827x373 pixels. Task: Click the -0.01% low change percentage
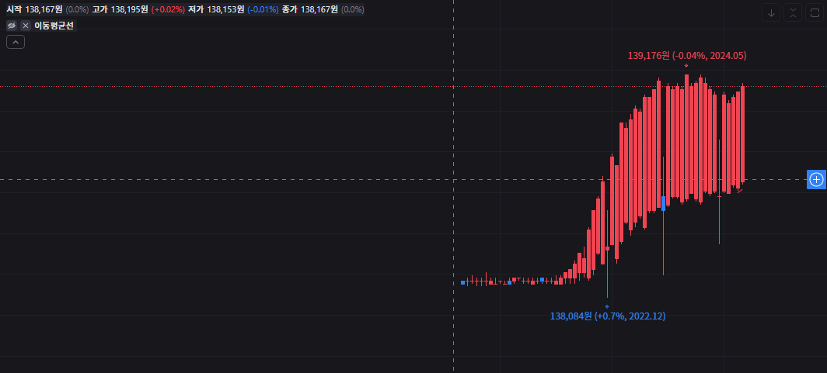[263, 9]
